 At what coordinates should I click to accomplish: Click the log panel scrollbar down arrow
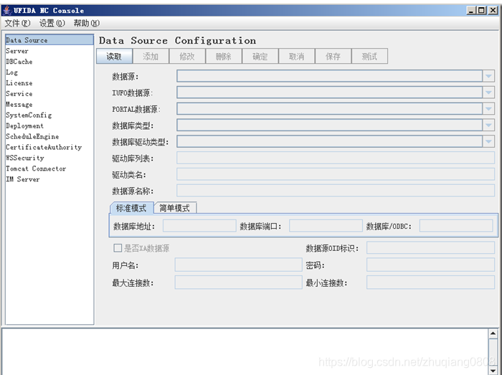(x=493, y=371)
